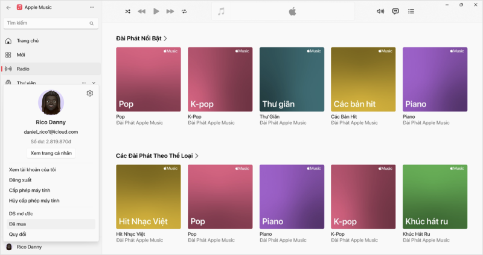Click Xem trang cá nhân button
The height and width of the screenshot is (255, 483).
tap(51, 153)
